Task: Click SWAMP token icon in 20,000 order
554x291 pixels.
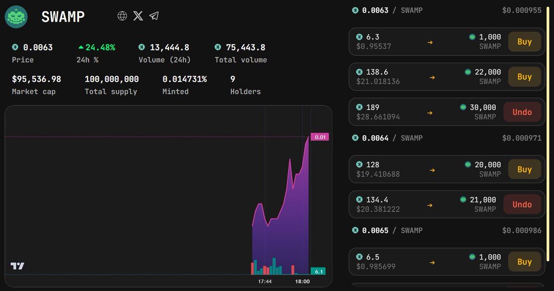Action: [468, 164]
